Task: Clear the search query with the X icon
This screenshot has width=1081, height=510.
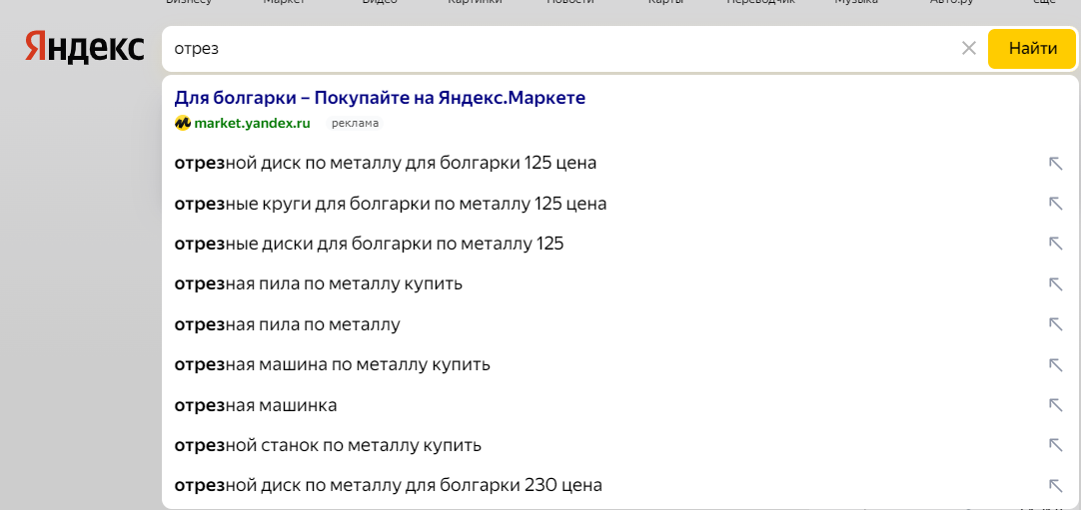Action: click(x=969, y=48)
